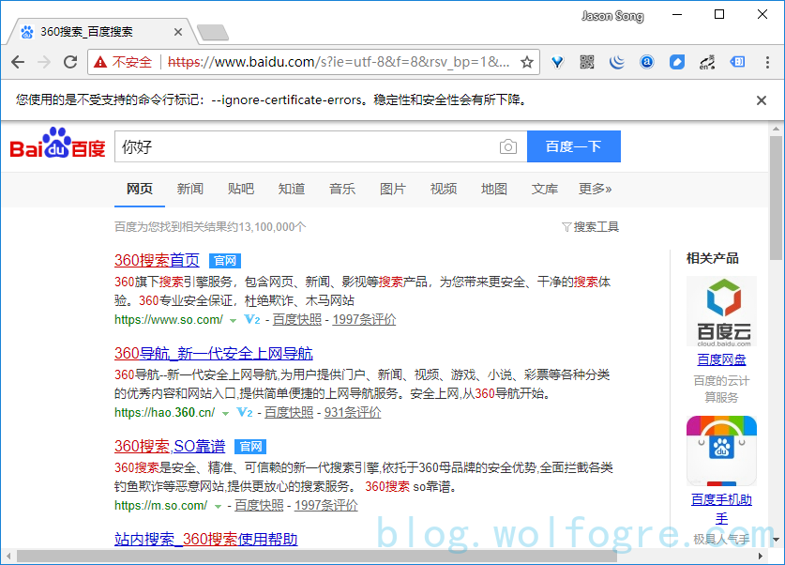This screenshot has height=565, width=785.
Task: Open the Chrome three-dot menu
Action: pyautogui.click(x=767, y=62)
